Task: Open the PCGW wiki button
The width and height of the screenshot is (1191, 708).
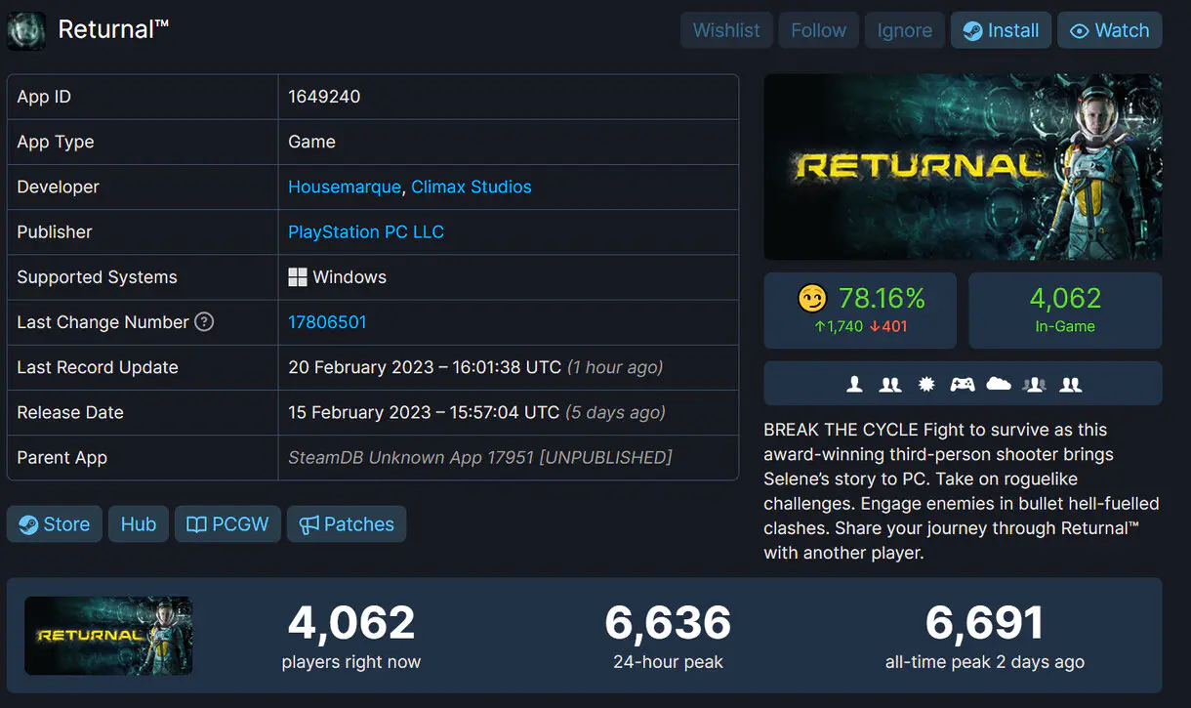Action: click(227, 524)
